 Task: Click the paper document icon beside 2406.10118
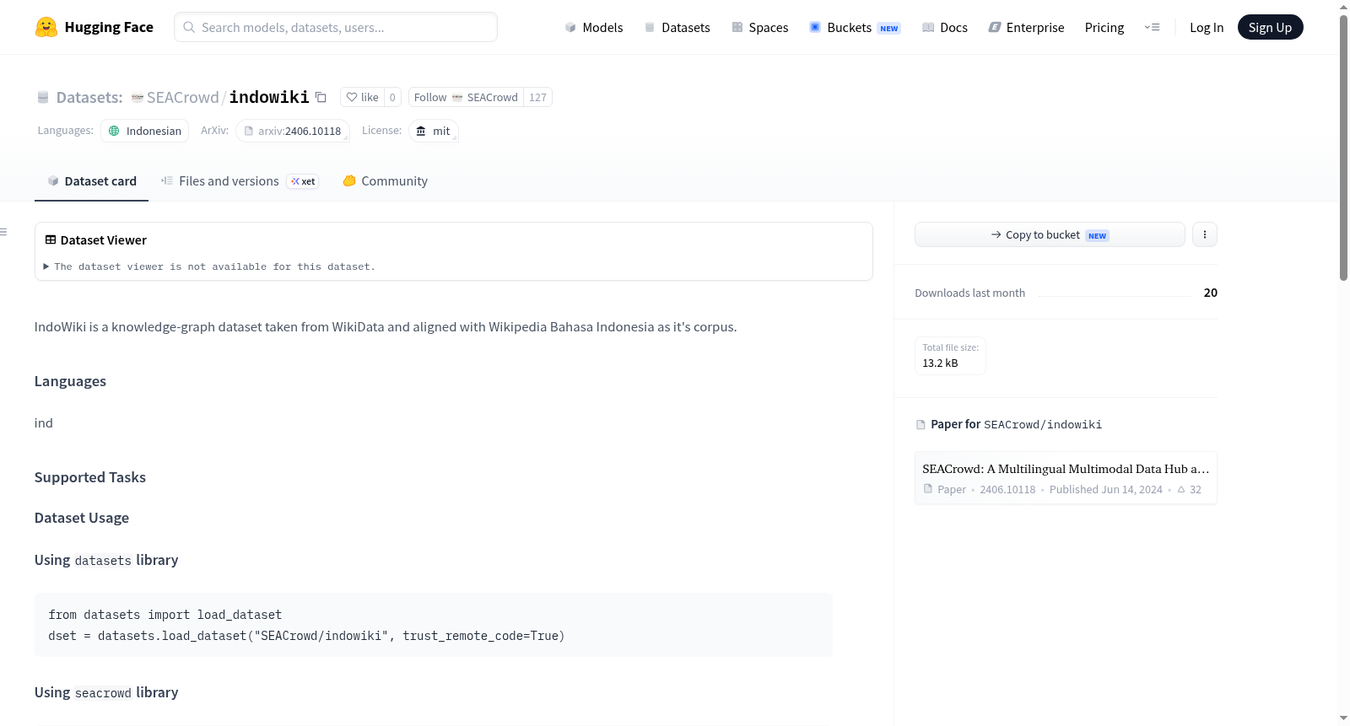tap(928, 489)
